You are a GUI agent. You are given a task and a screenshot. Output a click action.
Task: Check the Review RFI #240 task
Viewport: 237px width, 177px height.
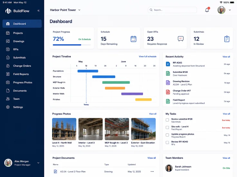[x=167, y=142]
